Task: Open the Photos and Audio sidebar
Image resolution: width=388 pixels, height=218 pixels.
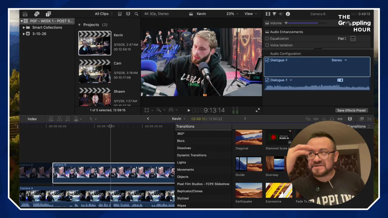Action: pyautogui.click(x=37, y=14)
